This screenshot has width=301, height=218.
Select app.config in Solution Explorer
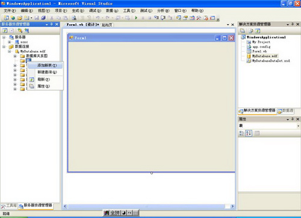tap(261, 47)
